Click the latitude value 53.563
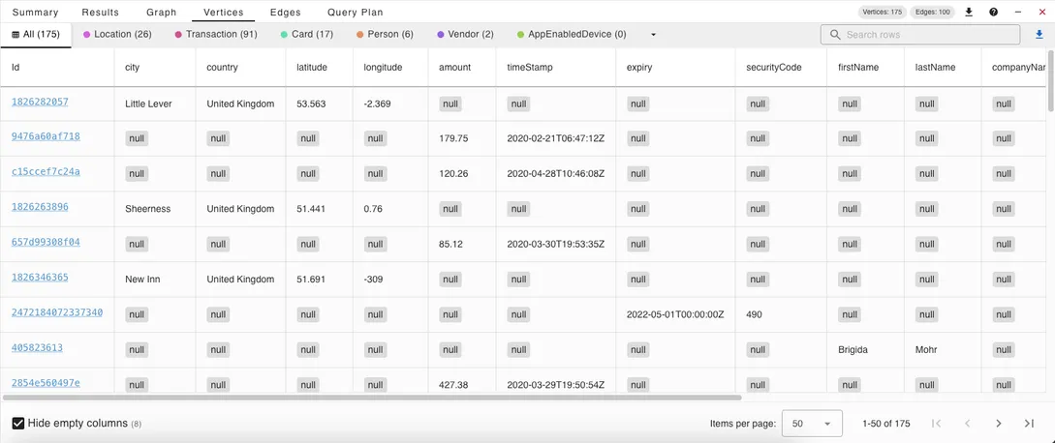The width and height of the screenshot is (1055, 443). coord(311,104)
